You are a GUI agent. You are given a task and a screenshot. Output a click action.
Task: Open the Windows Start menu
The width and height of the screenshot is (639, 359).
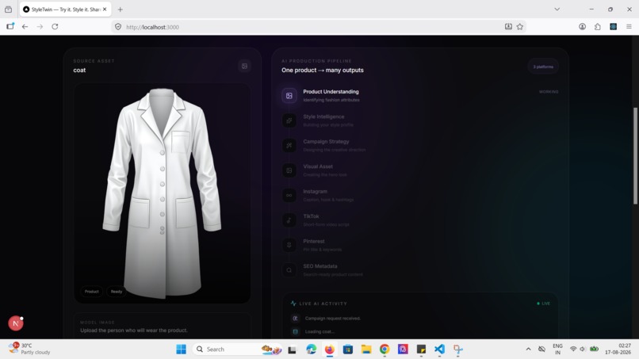pos(181,349)
